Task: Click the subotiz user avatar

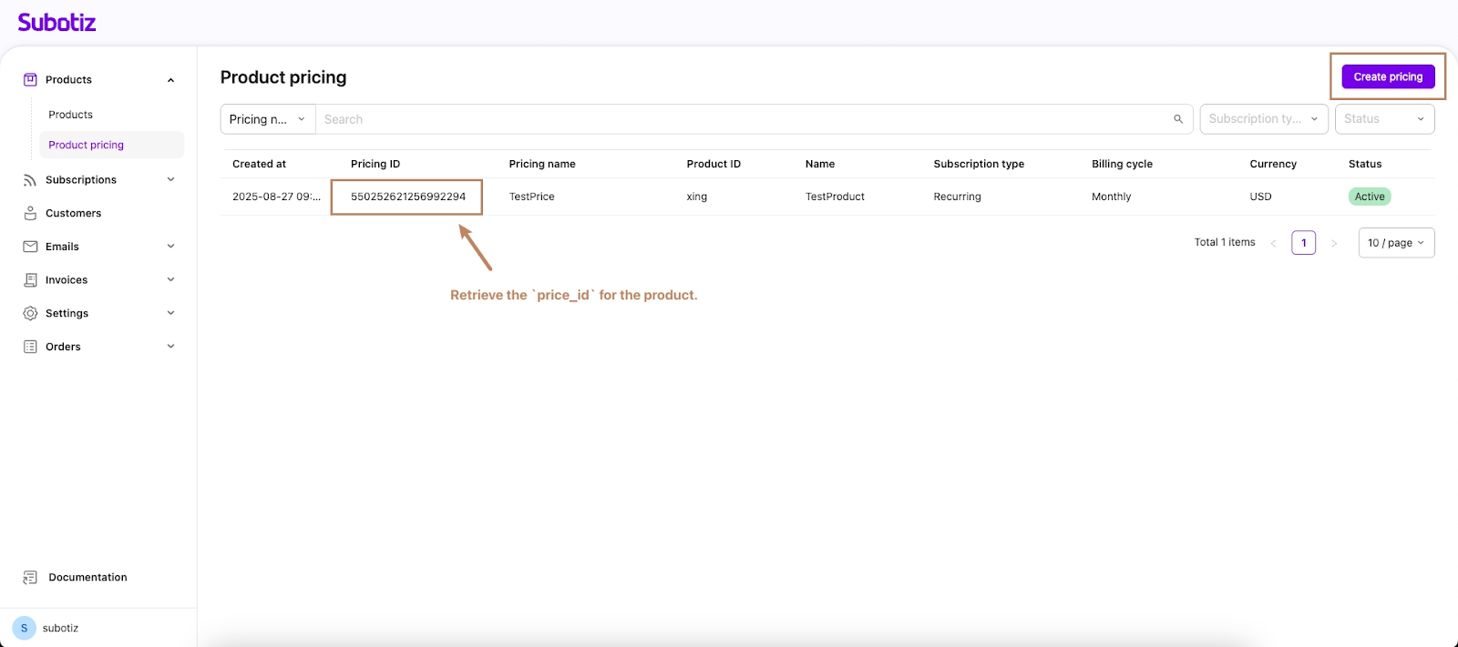Action: click(x=25, y=628)
